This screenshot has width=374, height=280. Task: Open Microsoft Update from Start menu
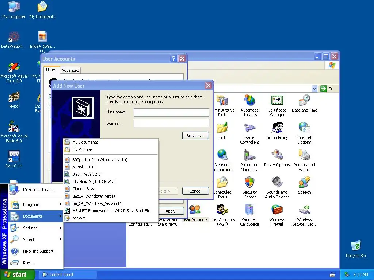tap(36, 190)
